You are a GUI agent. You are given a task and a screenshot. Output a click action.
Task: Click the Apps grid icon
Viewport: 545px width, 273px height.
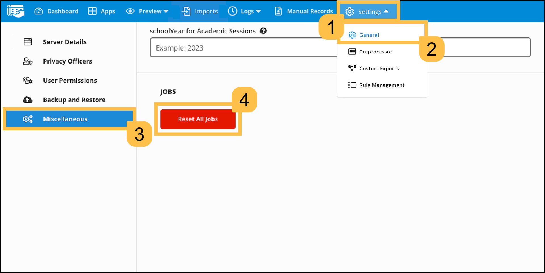coord(92,11)
